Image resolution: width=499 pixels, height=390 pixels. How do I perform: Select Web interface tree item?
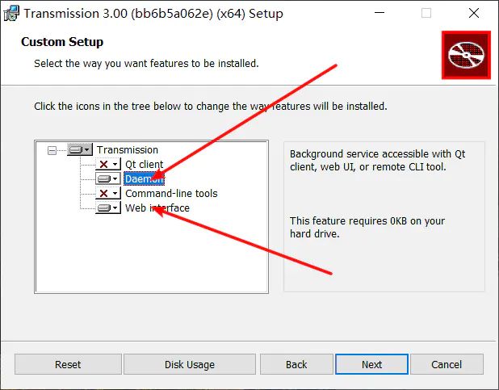pos(157,208)
